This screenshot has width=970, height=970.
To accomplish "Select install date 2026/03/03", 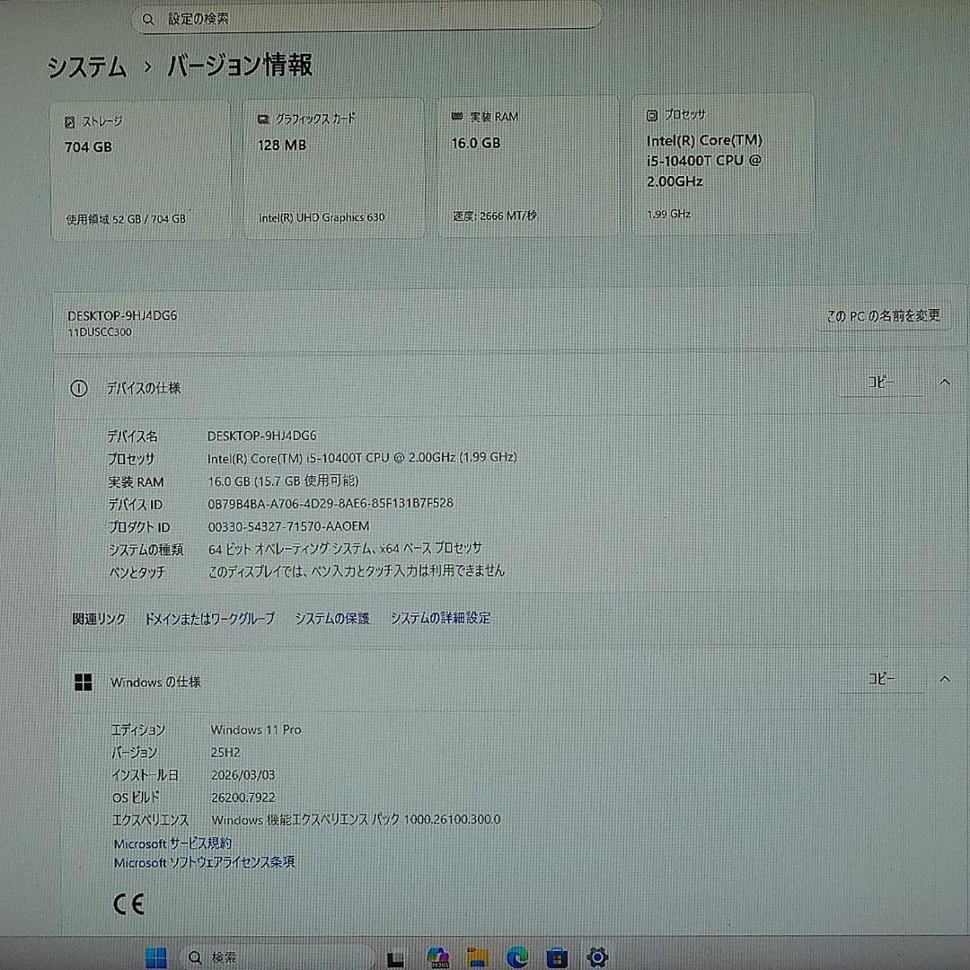I will pyautogui.click(x=243, y=775).
